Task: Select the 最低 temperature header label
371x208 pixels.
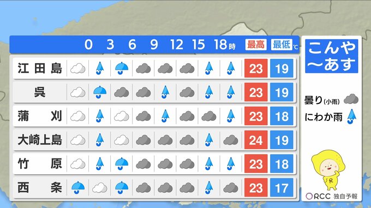Action: click(x=282, y=45)
